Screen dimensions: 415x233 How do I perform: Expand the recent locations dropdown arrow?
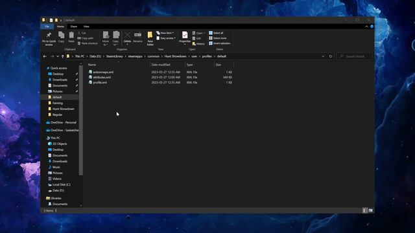point(58,56)
